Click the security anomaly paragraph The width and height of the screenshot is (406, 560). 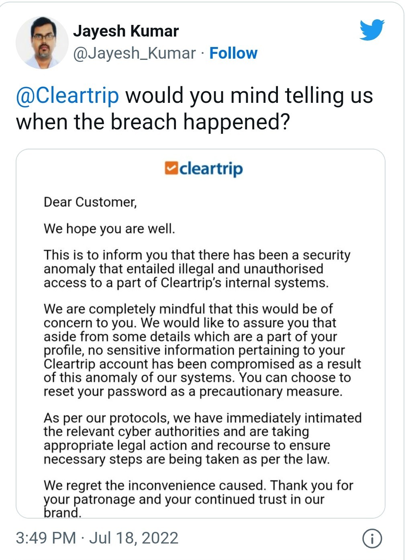pyautogui.click(x=197, y=269)
